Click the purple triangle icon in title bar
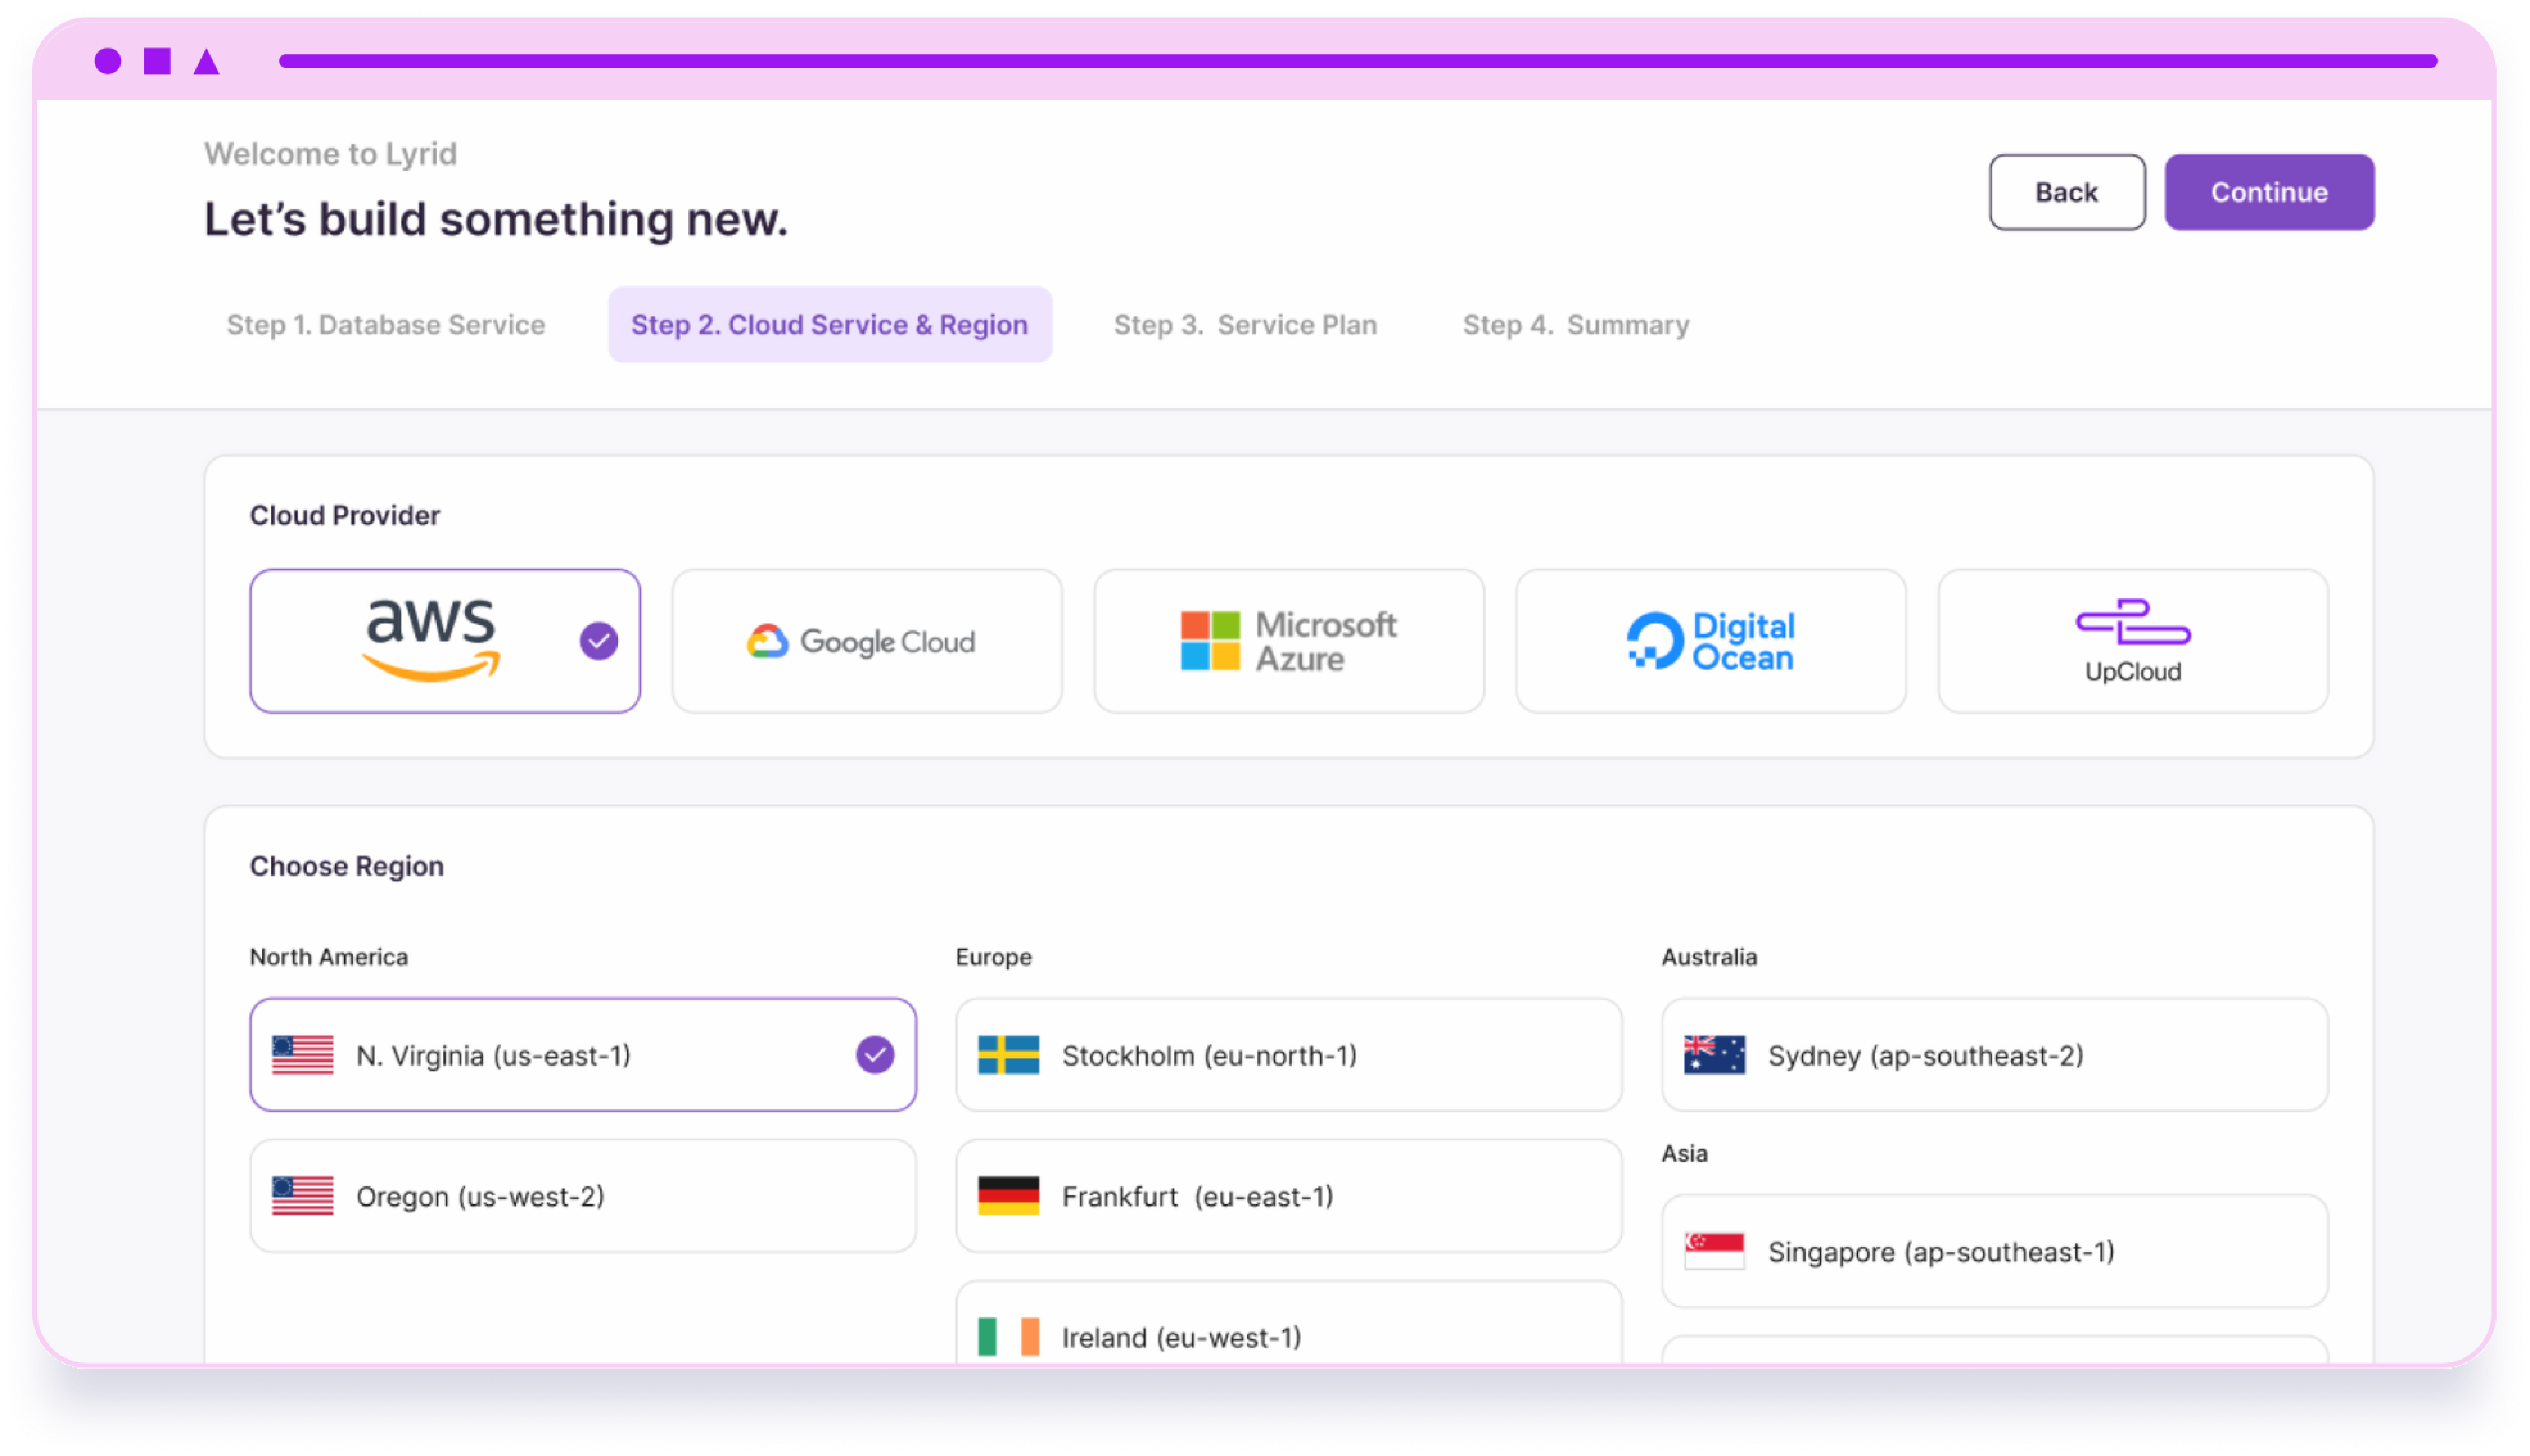Image resolution: width=2530 pixels, height=1456 pixels. 206,62
